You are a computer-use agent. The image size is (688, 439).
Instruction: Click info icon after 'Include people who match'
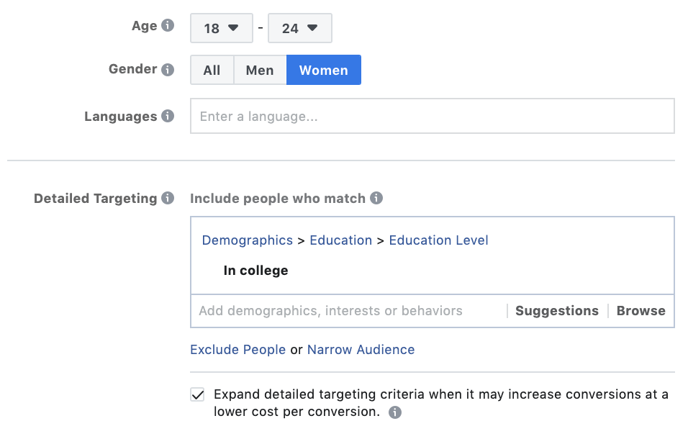tap(376, 198)
